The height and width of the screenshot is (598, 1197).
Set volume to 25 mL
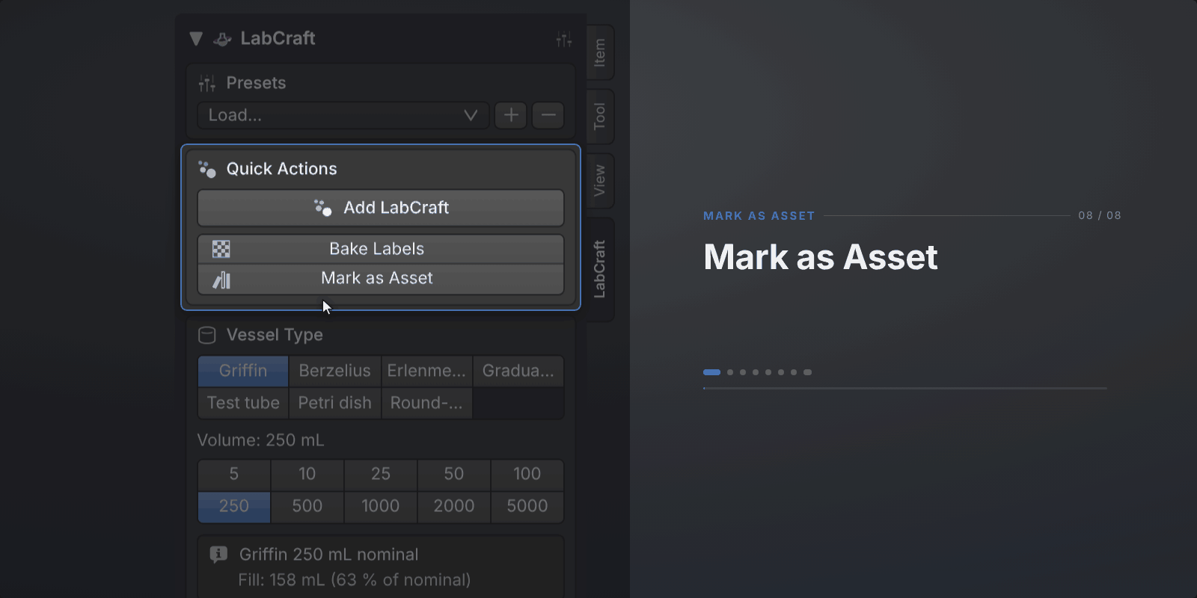(x=381, y=474)
